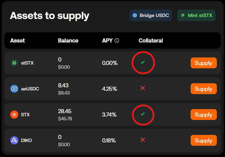
Task: Click the aeUSDC coin icon
Action: pyautogui.click(x=14, y=89)
